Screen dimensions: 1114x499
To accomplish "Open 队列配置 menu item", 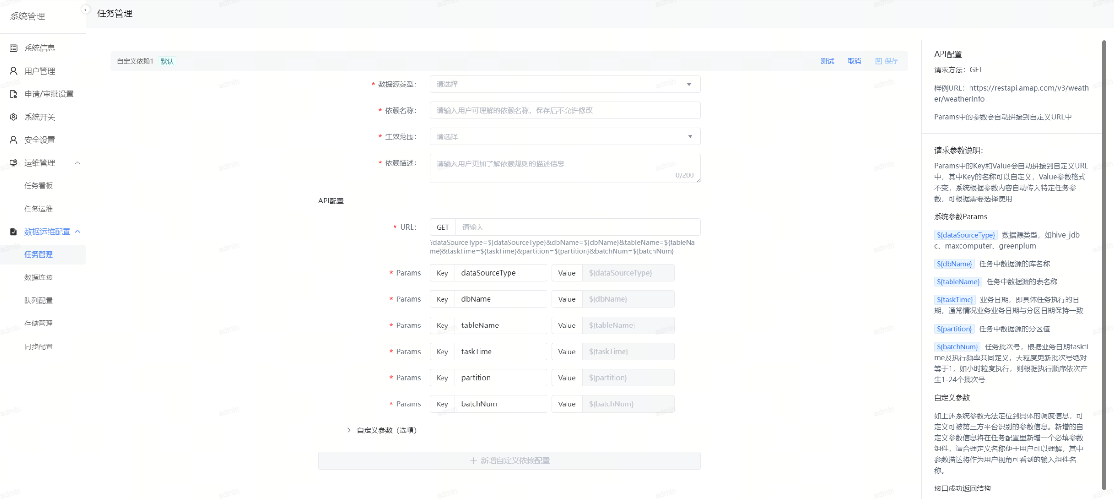I will [x=38, y=300].
